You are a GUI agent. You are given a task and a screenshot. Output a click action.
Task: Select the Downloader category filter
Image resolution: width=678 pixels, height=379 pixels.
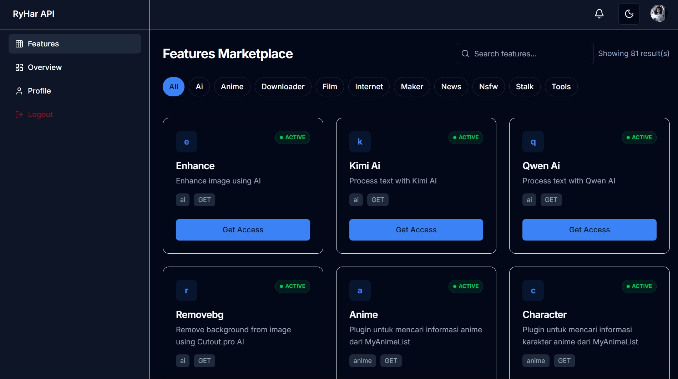pos(283,87)
